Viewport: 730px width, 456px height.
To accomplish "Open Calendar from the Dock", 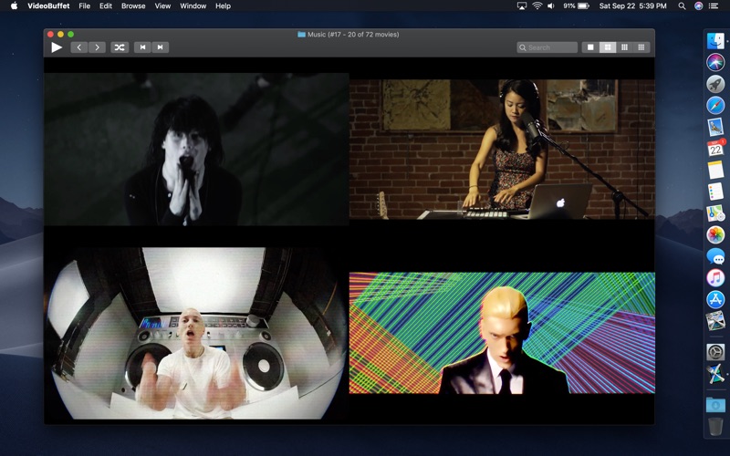I will coord(715,149).
